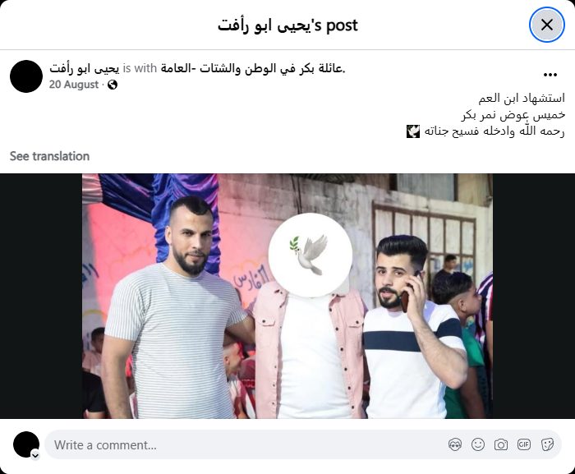Click the author's profile picture beside the name

point(26,76)
